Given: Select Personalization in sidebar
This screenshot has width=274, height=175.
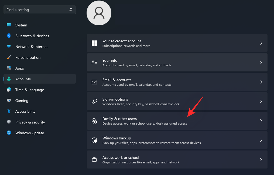Looking at the screenshot, I should [39, 57].
